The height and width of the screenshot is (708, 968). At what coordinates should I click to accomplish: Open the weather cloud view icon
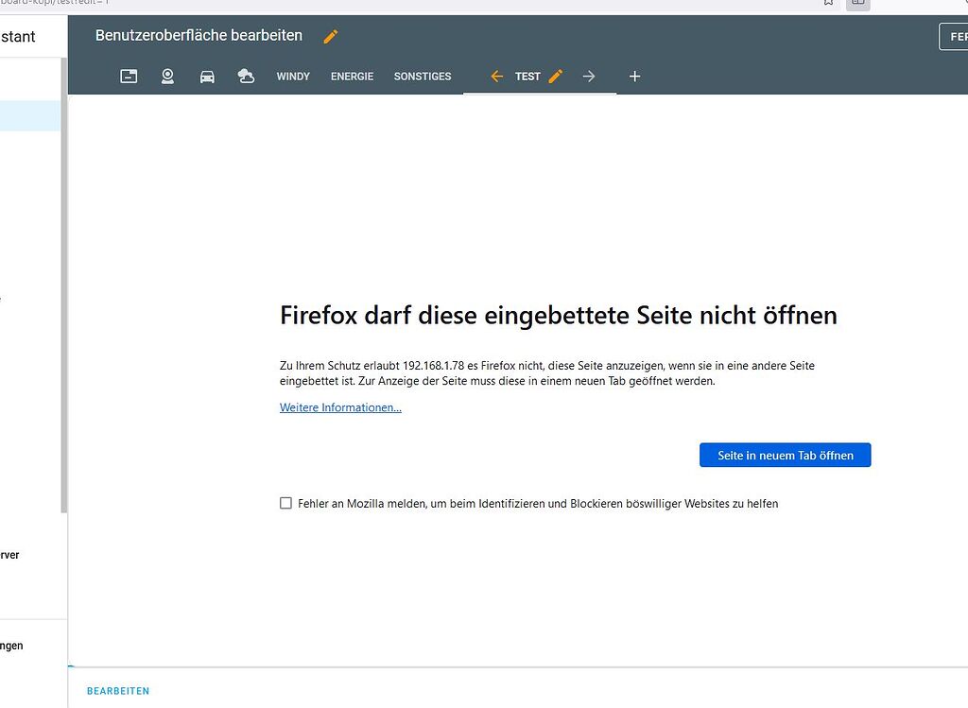click(x=247, y=76)
